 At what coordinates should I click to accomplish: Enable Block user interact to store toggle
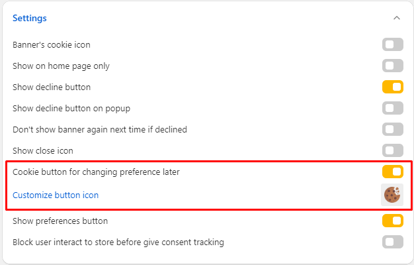(x=392, y=242)
